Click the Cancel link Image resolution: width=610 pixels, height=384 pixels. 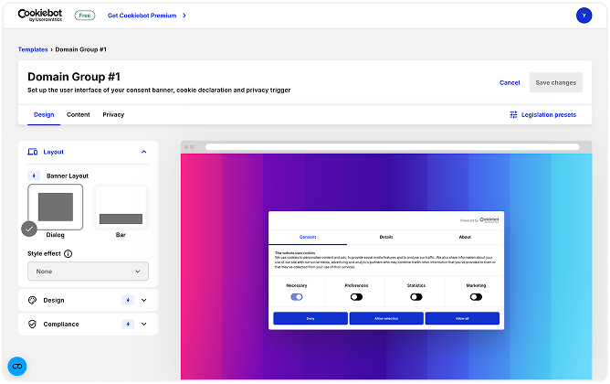(x=510, y=82)
